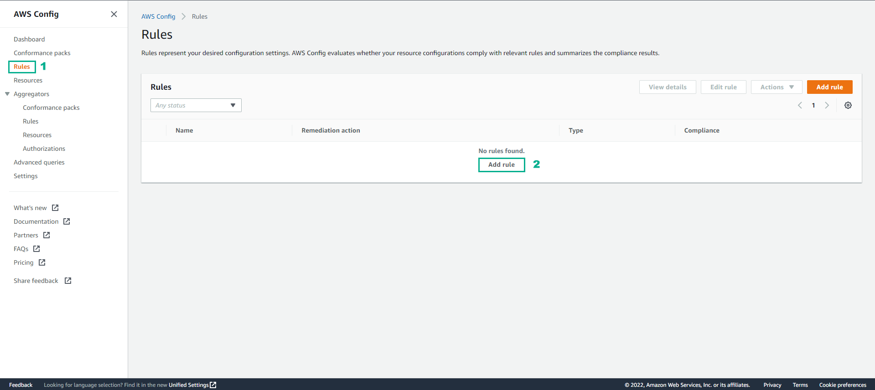The height and width of the screenshot is (390, 875).
Task: Open the Any status filter dropdown
Action: pyautogui.click(x=196, y=105)
